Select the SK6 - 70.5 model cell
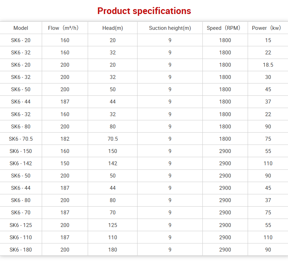 (x=21, y=139)
